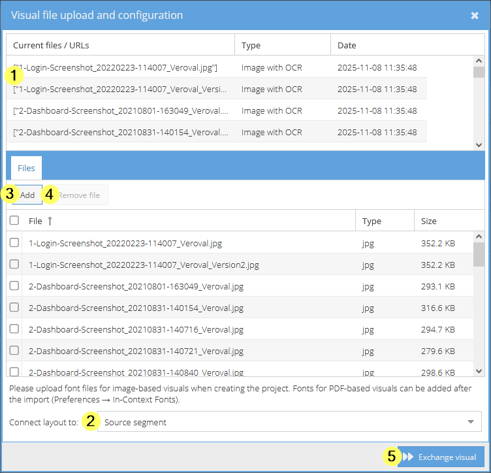Click the Remove file button
This screenshot has height=473, width=491.
point(80,195)
